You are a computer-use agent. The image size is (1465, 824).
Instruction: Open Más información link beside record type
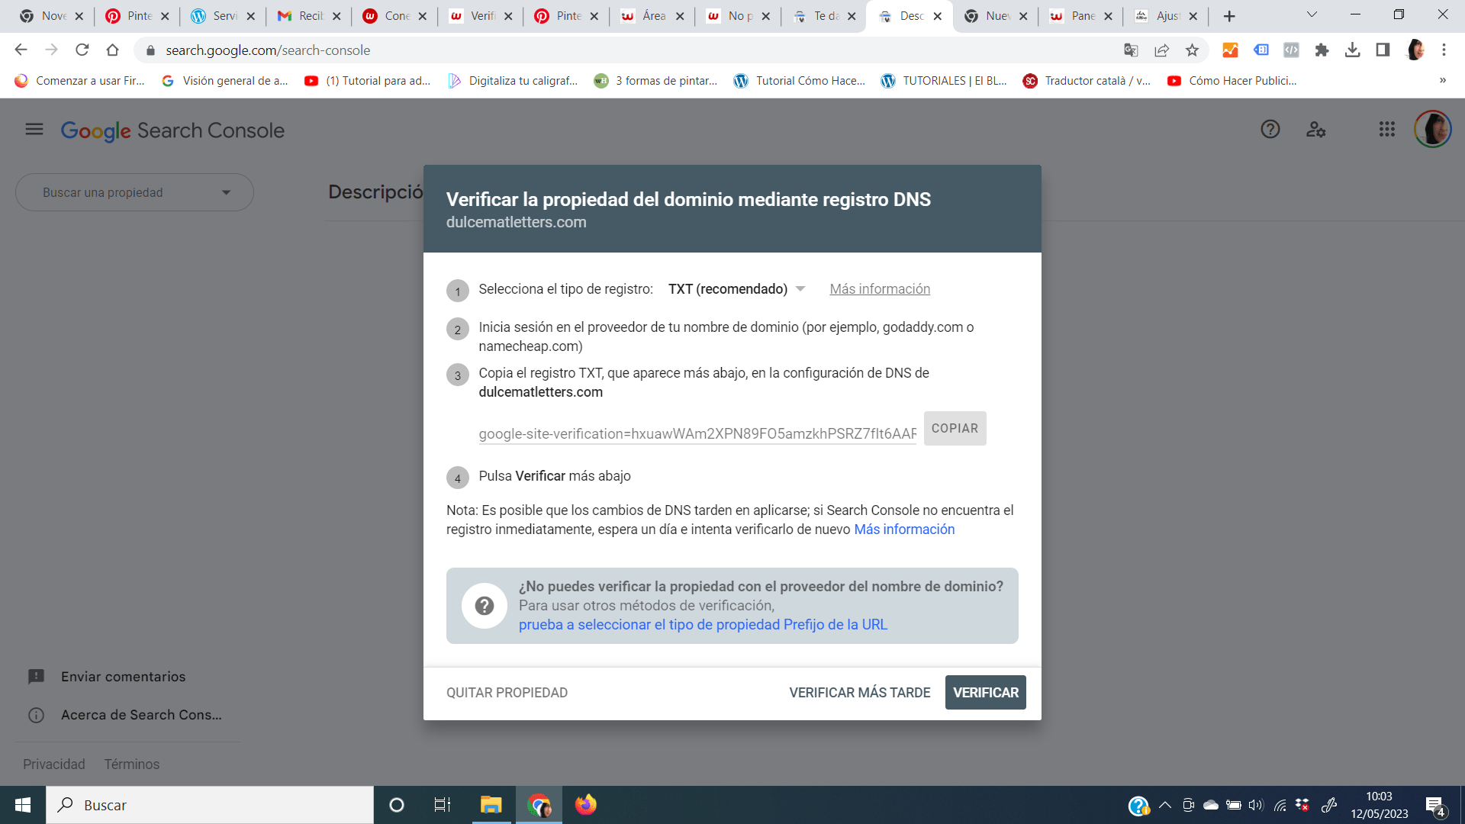pyautogui.click(x=880, y=289)
